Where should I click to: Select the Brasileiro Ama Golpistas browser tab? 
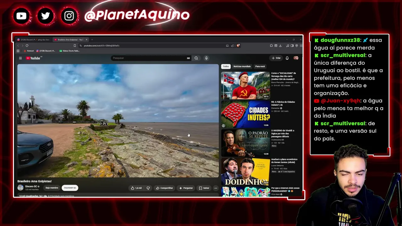pyautogui.click(x=70, y=40)
